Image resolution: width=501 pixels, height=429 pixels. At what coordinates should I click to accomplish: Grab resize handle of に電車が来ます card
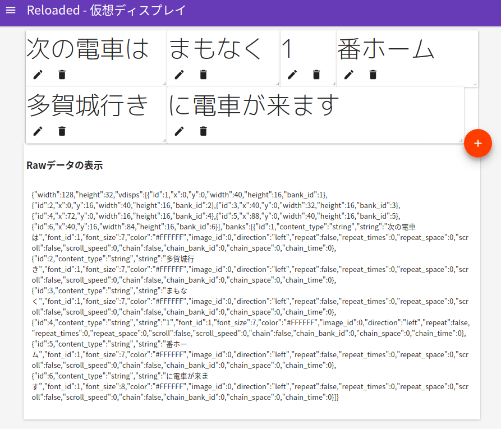(461, 140)
